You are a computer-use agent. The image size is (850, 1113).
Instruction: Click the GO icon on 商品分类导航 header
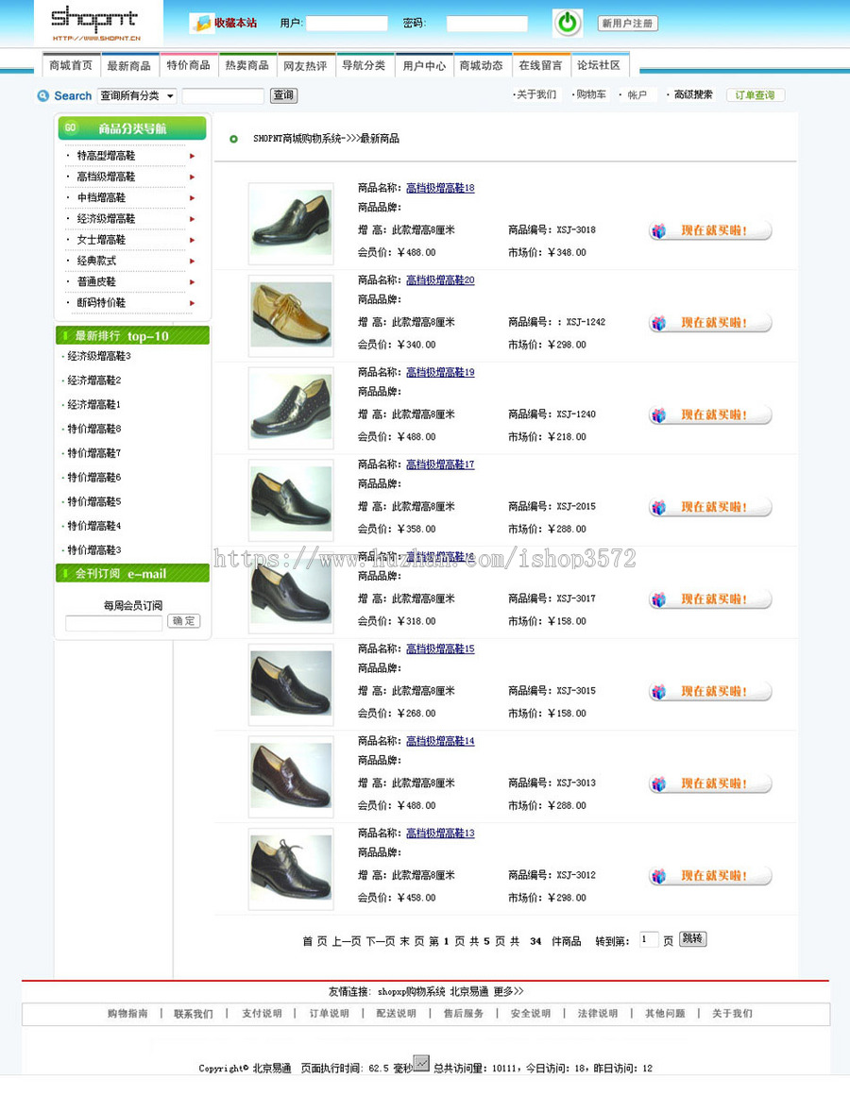[69, 127]
